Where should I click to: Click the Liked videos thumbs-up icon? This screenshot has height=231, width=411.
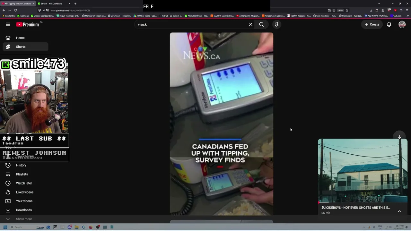[x=8, y=192]
